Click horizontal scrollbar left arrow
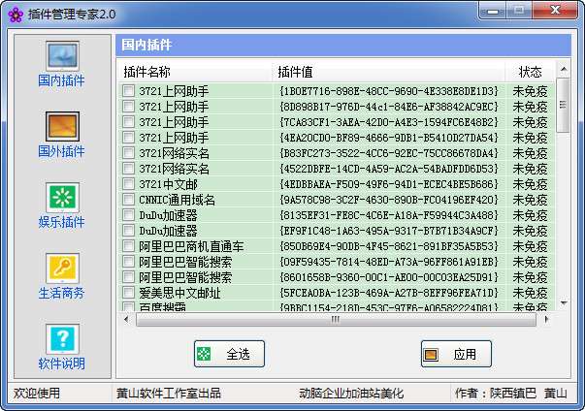585x411 pixels. (126, 319)
